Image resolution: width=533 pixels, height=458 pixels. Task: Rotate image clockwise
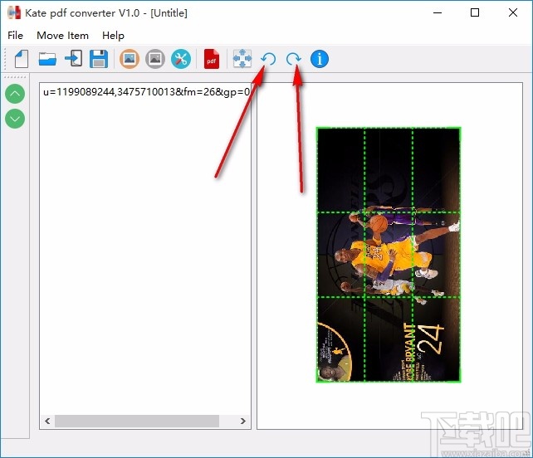point(293,59)
